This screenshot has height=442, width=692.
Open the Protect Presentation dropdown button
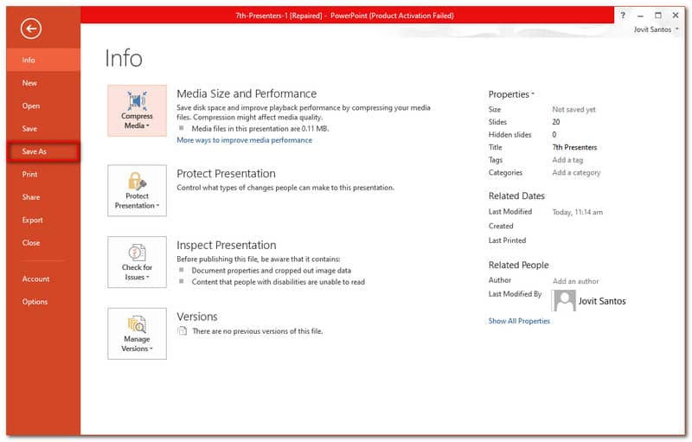click(x=137, y=190)
